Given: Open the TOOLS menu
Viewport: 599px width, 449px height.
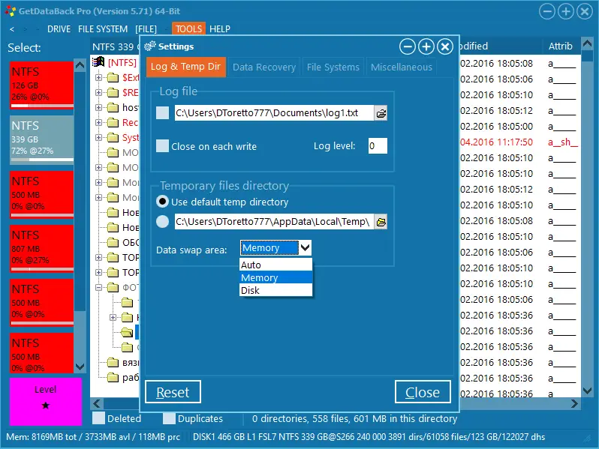Looking at the screenshot, I should coord(188,29).
